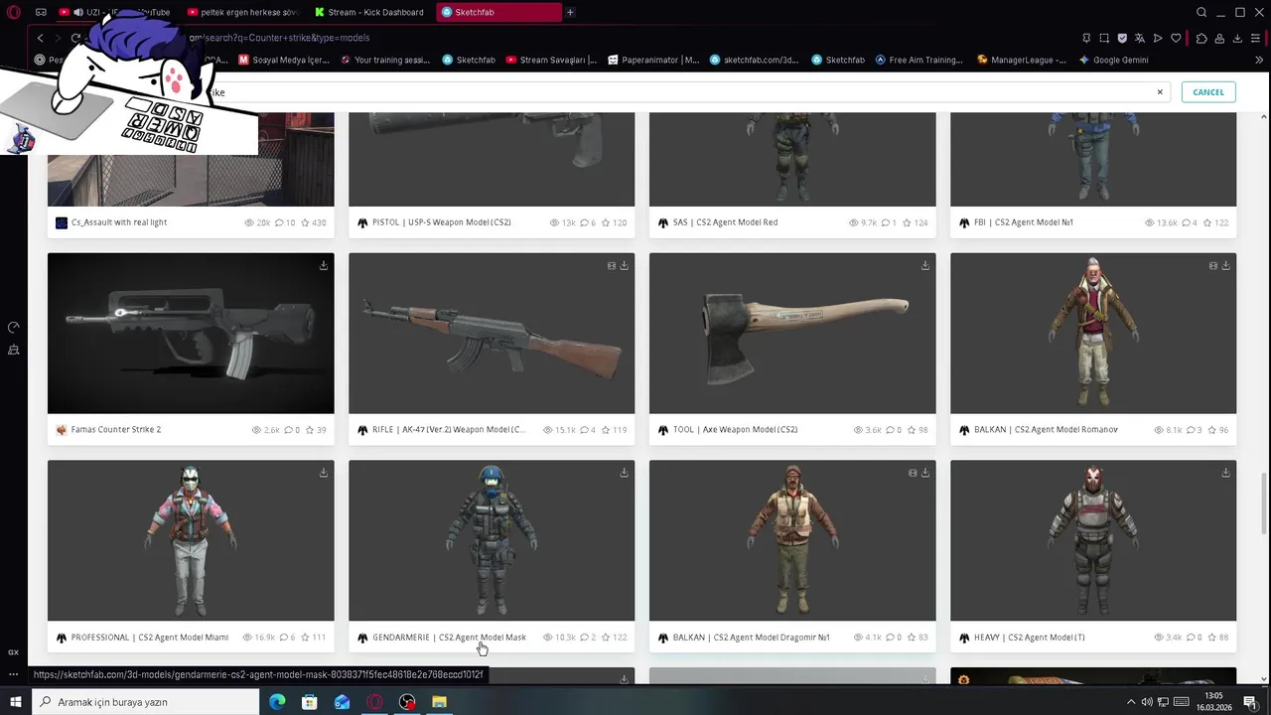Click search tabs magnifier in title bar
This screenshot has height=715, width=1271.
[x=1201, y=12]
